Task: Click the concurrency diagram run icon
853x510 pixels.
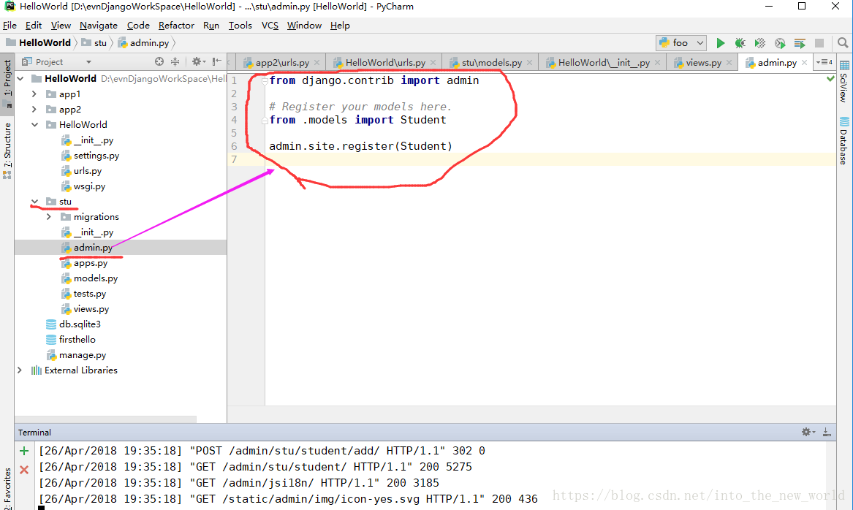Action: click(x=800, y=43)
